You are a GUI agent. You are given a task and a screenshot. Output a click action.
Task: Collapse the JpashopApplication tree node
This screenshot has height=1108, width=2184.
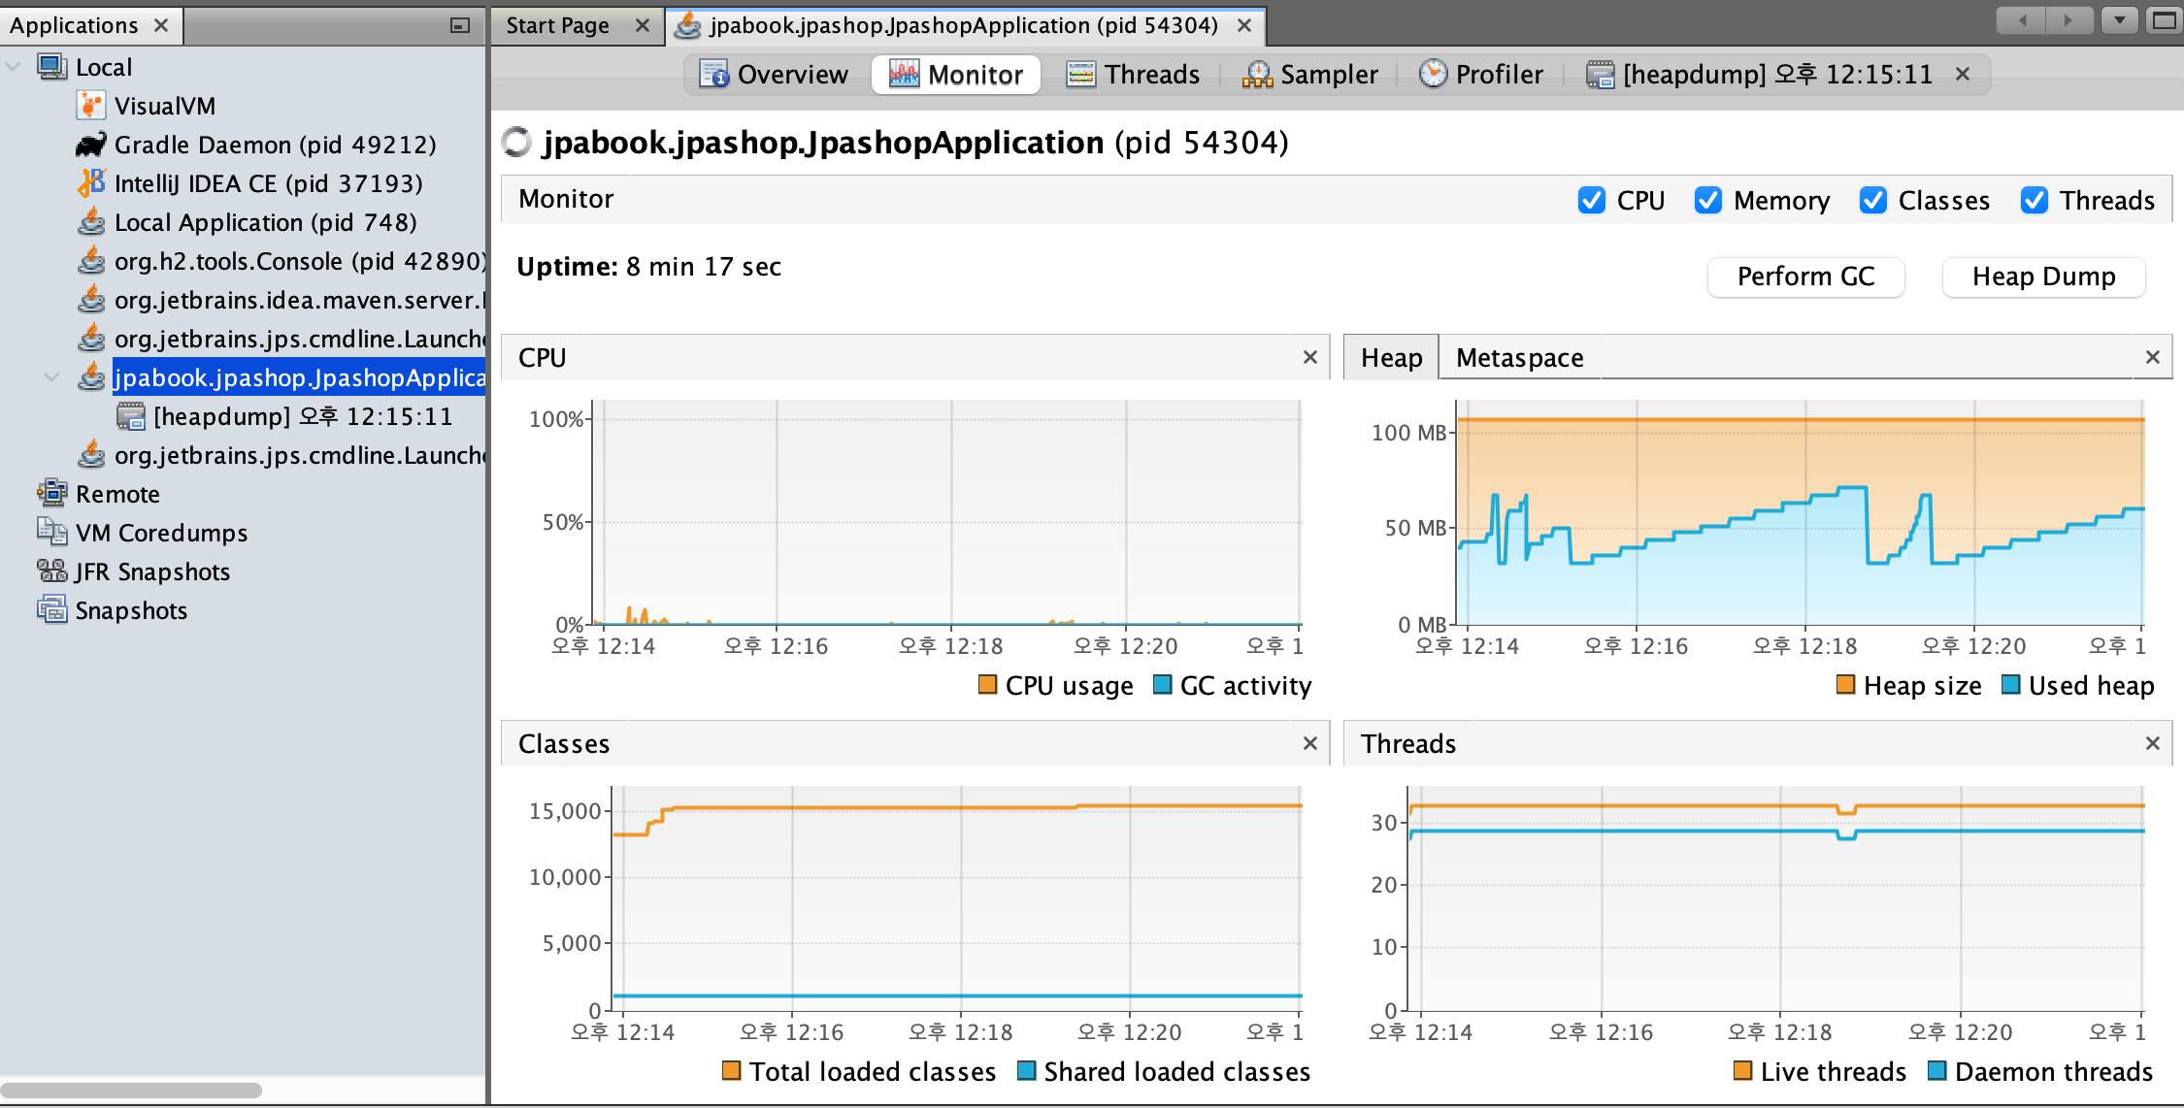click(51, 377)
